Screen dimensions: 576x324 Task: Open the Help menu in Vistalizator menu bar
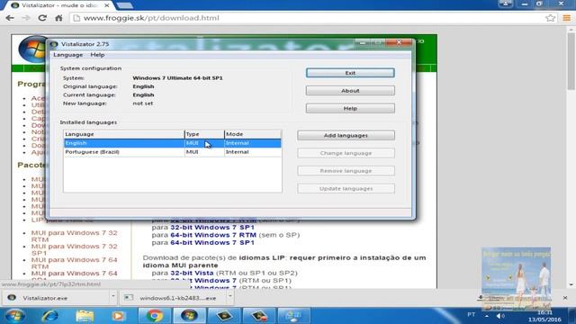(97, 55)
